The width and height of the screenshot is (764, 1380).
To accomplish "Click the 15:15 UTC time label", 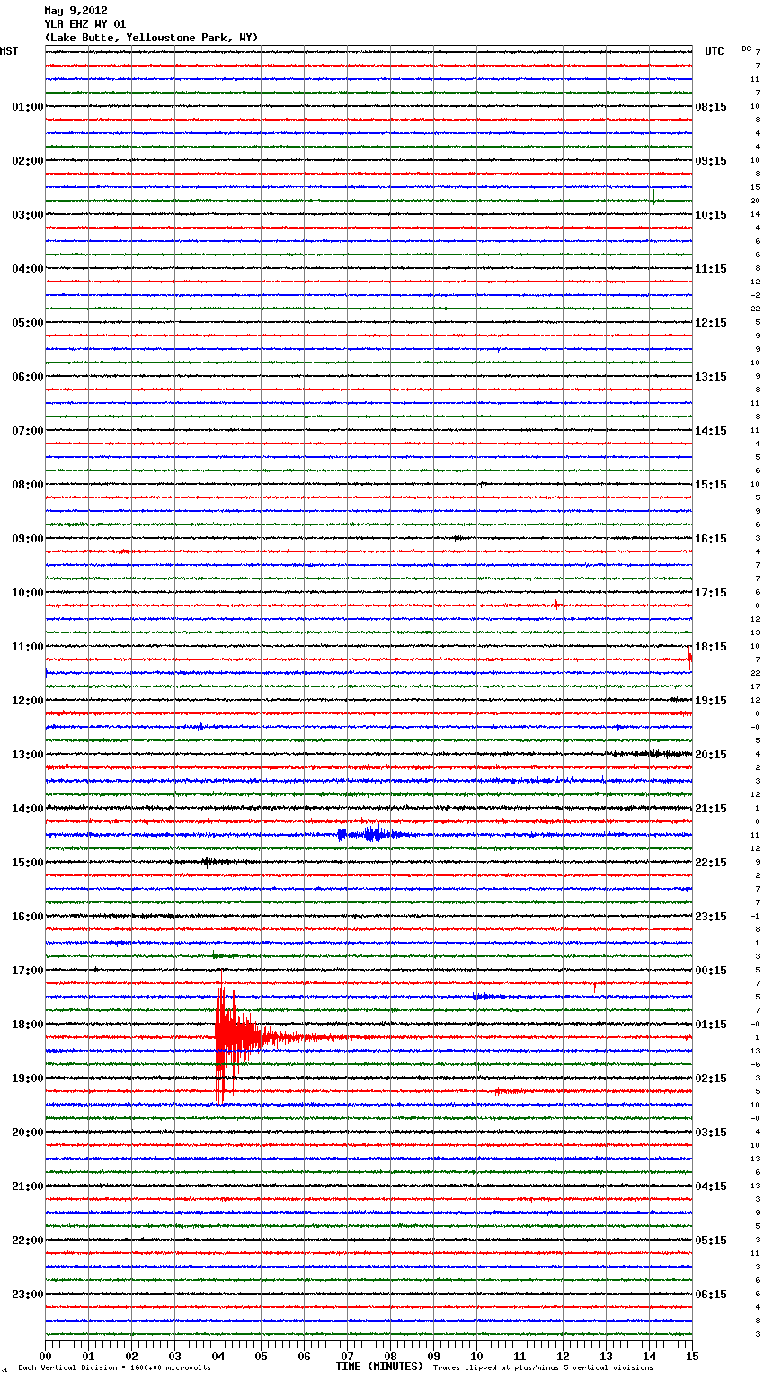I will [711, 485].
